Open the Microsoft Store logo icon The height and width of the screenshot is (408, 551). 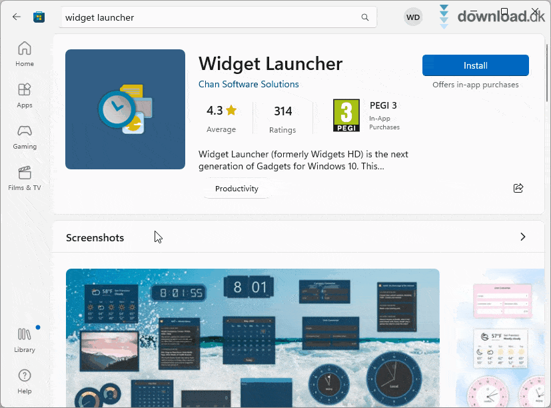39,17
